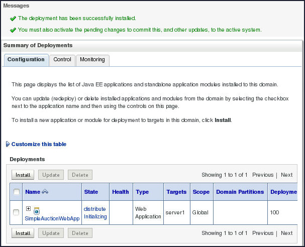The height and width of the screenshot is (247, 305).
Task: Click the Web Application type cell
Action: coord(148,212)
